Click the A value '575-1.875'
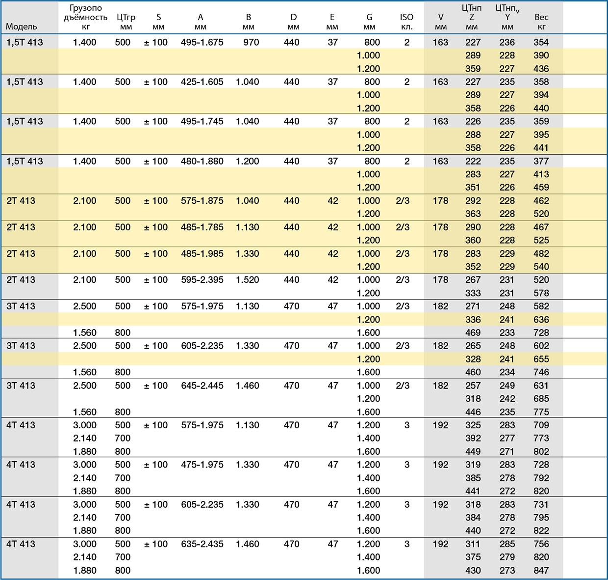This screenshot has width=608, height=580. click(202, 201)
